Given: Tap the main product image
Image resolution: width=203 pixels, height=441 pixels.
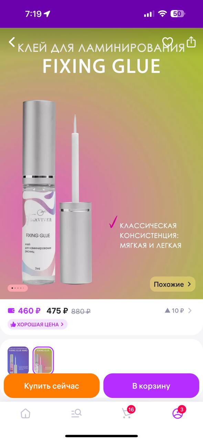Looking at the screenshot, I should point(101,164).
